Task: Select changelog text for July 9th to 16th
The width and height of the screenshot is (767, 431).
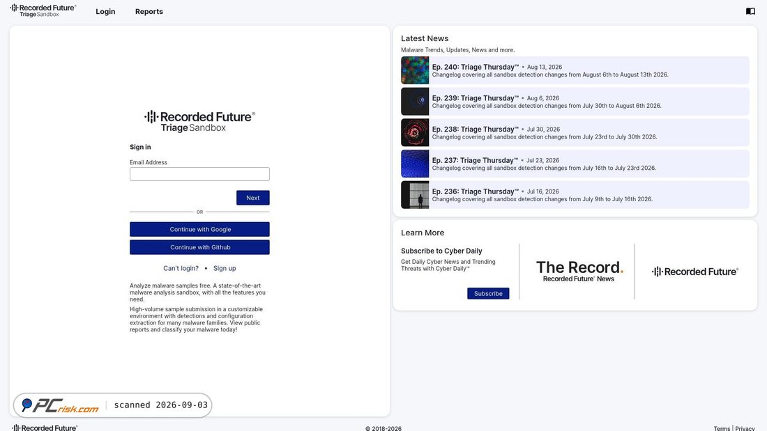Action: coord(542,199)
